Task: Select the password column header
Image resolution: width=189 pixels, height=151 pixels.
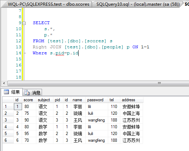Action: click(95, 100)
